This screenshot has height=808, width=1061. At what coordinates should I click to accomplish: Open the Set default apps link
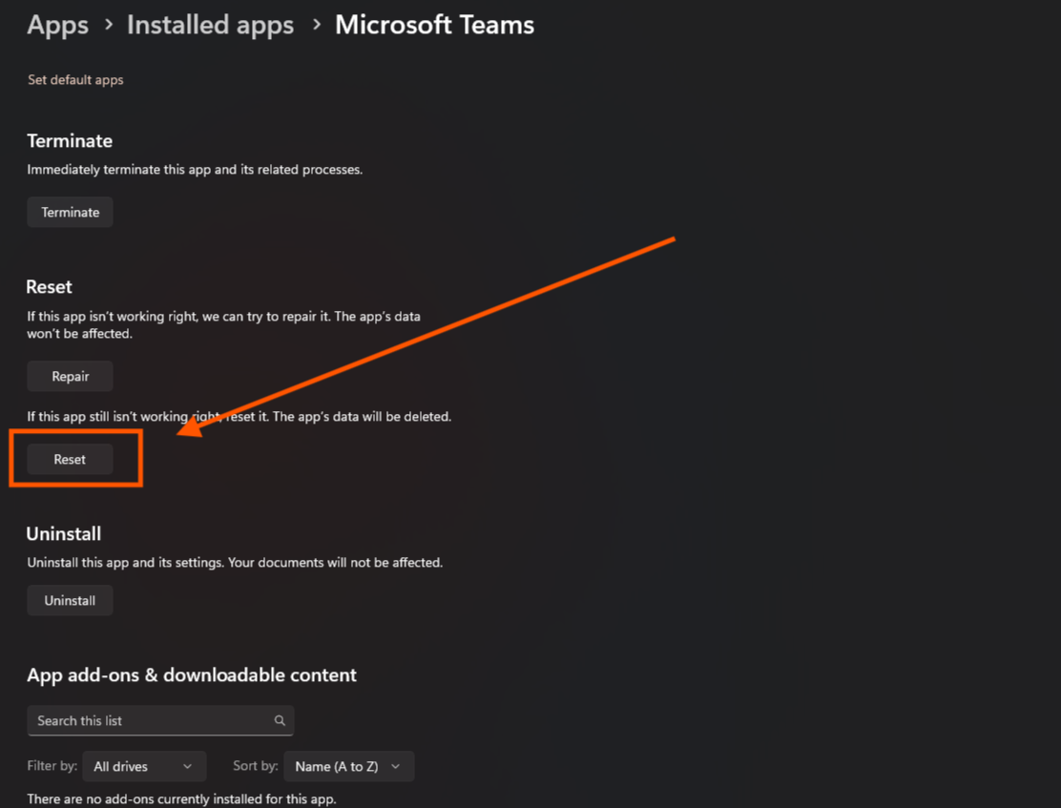coord(75,80)
